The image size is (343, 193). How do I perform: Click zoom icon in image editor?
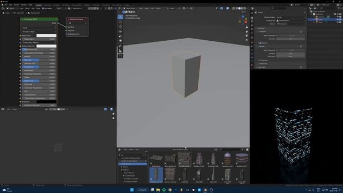point(113,114)
